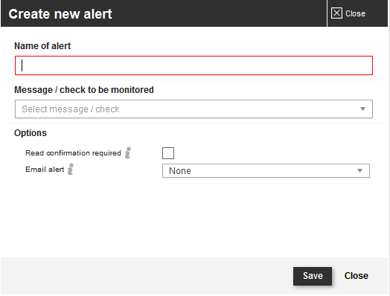Click the Close text in the header
The height and width of the screenshot is (296, 390).
(x=355, y=13)
